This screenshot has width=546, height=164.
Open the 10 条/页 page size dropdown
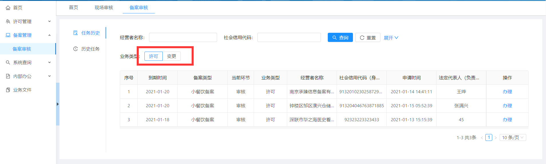tap(513, 137)
